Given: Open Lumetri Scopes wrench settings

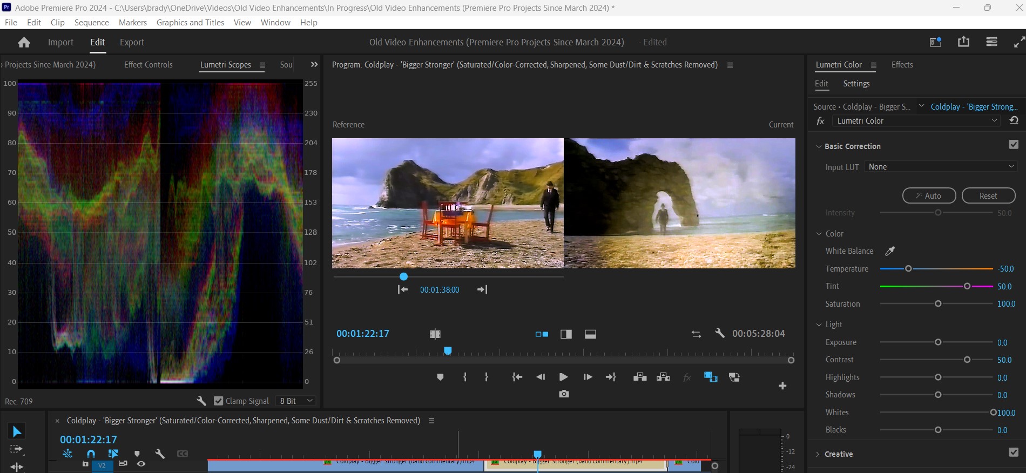Looking at the screenshot, I should (201, 401).
